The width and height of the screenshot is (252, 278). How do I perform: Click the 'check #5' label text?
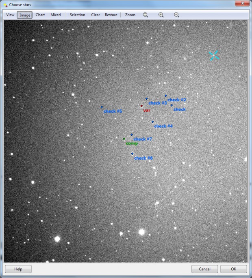point(113,111)
